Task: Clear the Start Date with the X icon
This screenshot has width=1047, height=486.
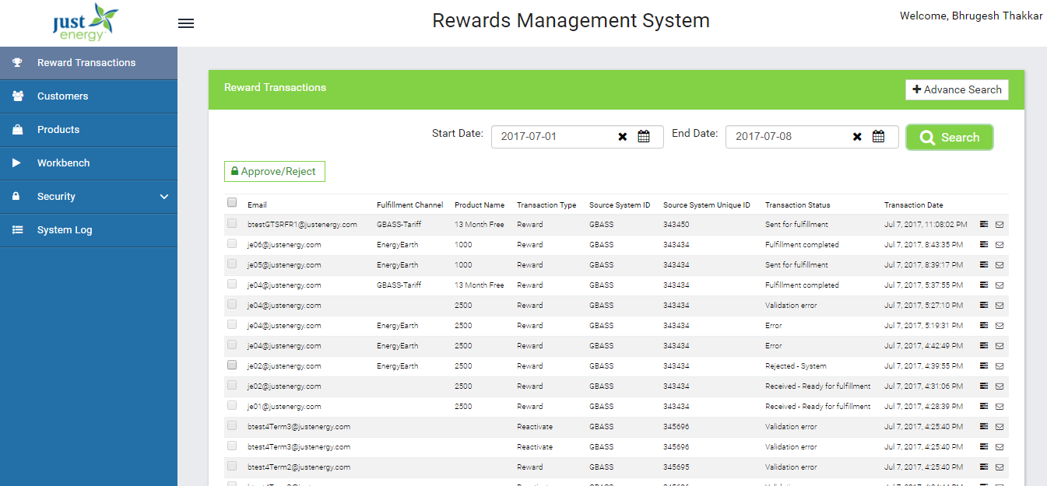Action: click(622, 136)
